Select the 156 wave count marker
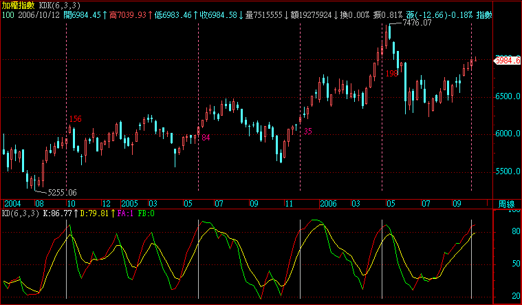 [75, 119]
